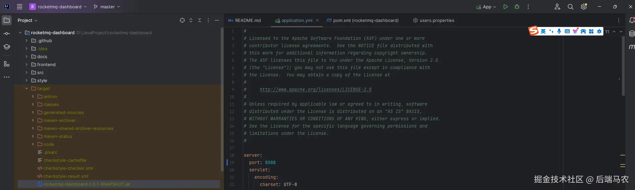Switch to users.properties tab

coord(434,20)
